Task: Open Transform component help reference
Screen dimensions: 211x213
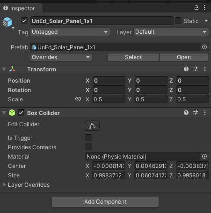Action: tap(186, 69)
